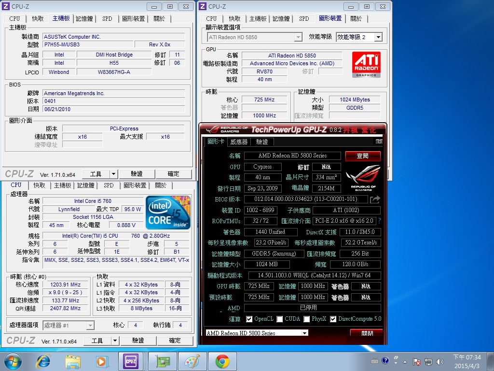Open Google Chrome from the taskbar
Viewport: 494px width, 371px height.
222,361
